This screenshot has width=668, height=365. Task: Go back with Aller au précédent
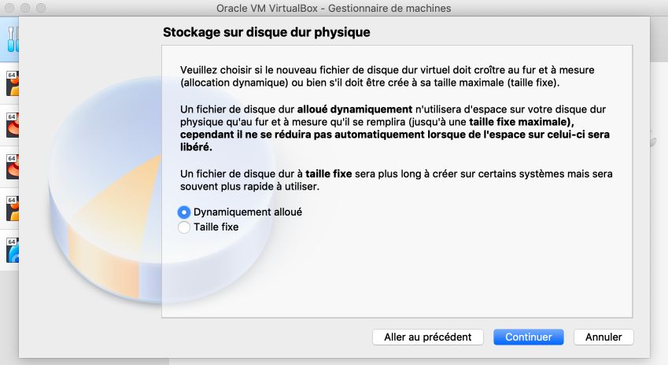coord(428,337)
